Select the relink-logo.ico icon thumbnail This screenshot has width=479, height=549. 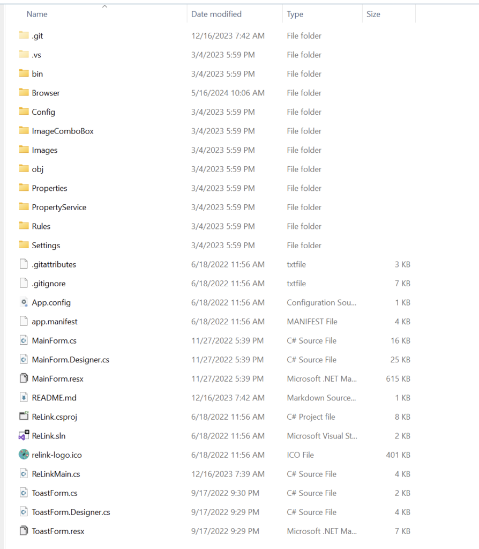click(x=24, y=455)
